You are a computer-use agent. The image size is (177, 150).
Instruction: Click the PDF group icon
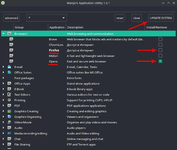coord(9,105)
